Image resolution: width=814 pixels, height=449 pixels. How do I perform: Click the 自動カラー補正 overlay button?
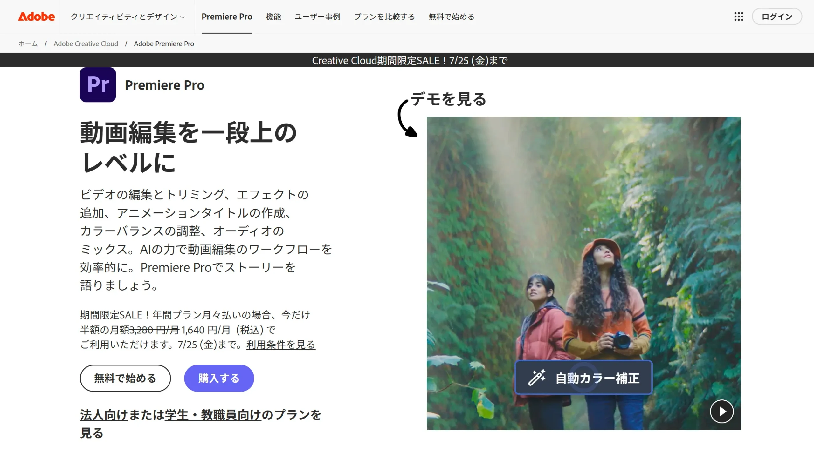pos(583,378)
